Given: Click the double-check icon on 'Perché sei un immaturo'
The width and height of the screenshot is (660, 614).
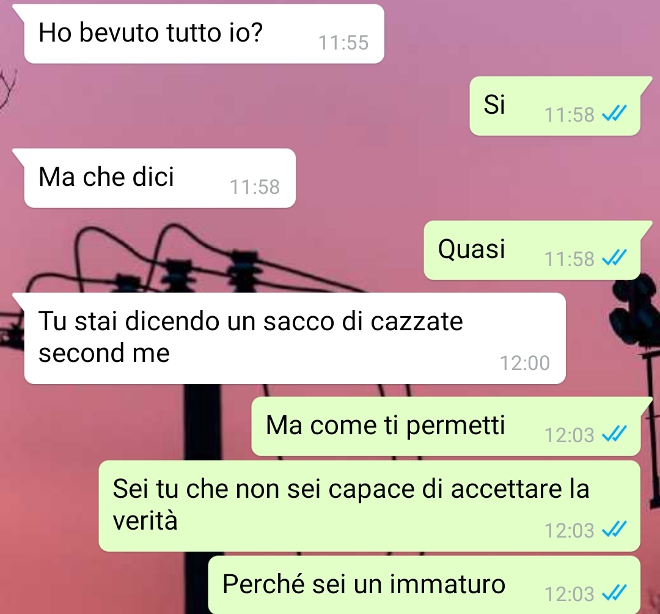Looking at the screenshot, I should (614, 593).
